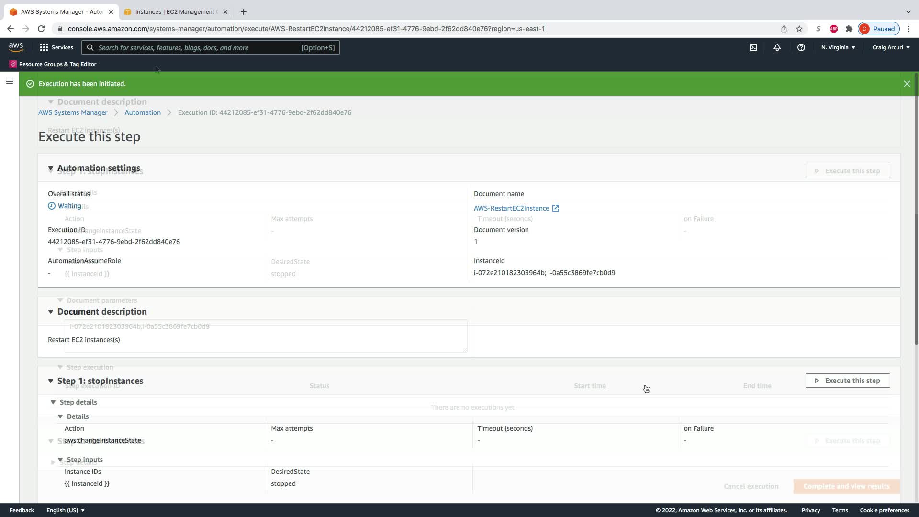Open the Chrome extensions puzzle icon
The width and height of the screenshot is (919, 517).
pyautogui.click(x=849, y=29)
